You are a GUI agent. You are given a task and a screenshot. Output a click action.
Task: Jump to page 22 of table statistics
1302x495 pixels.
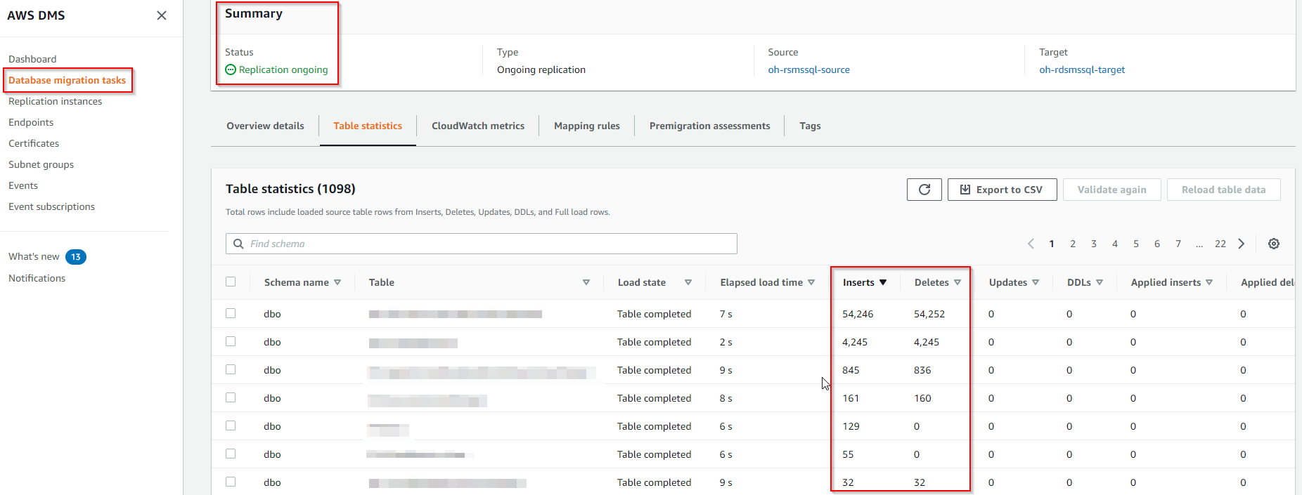pyautogui.click(x=1220, y=244)
